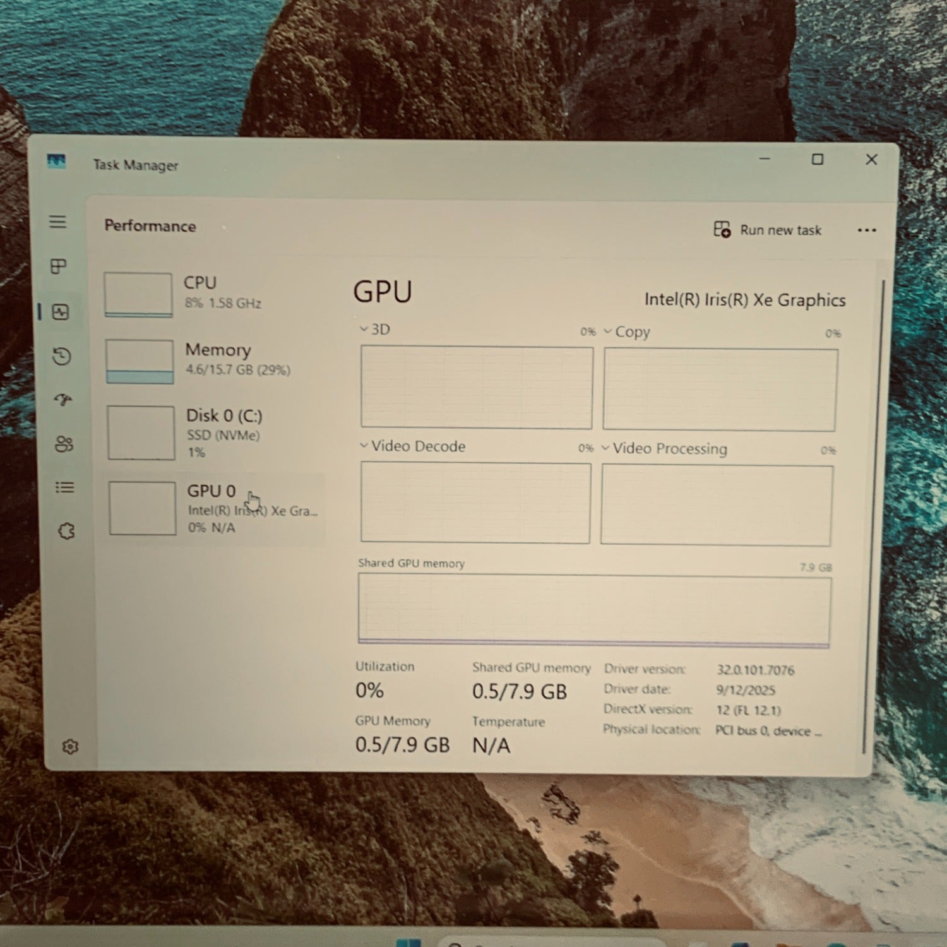The image size is (947, 947).
Task: Click Run new task button
Action: 768,230
